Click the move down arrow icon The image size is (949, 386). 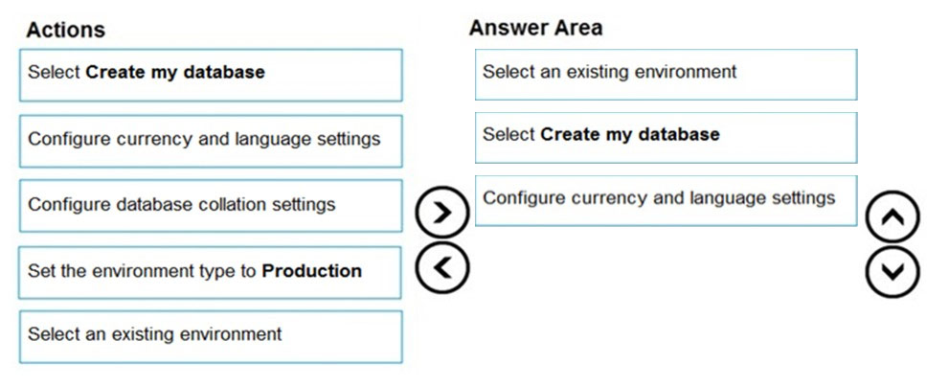click(893, 272)
